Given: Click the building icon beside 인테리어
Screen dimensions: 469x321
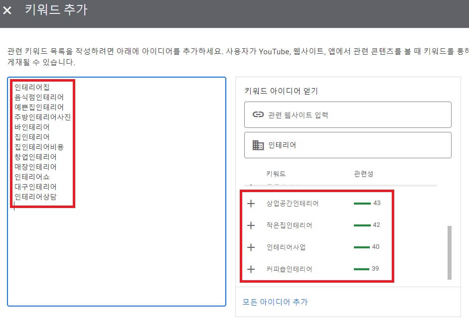Looking at the screenshot, I should pyautogui.click(x=258, y=145).
